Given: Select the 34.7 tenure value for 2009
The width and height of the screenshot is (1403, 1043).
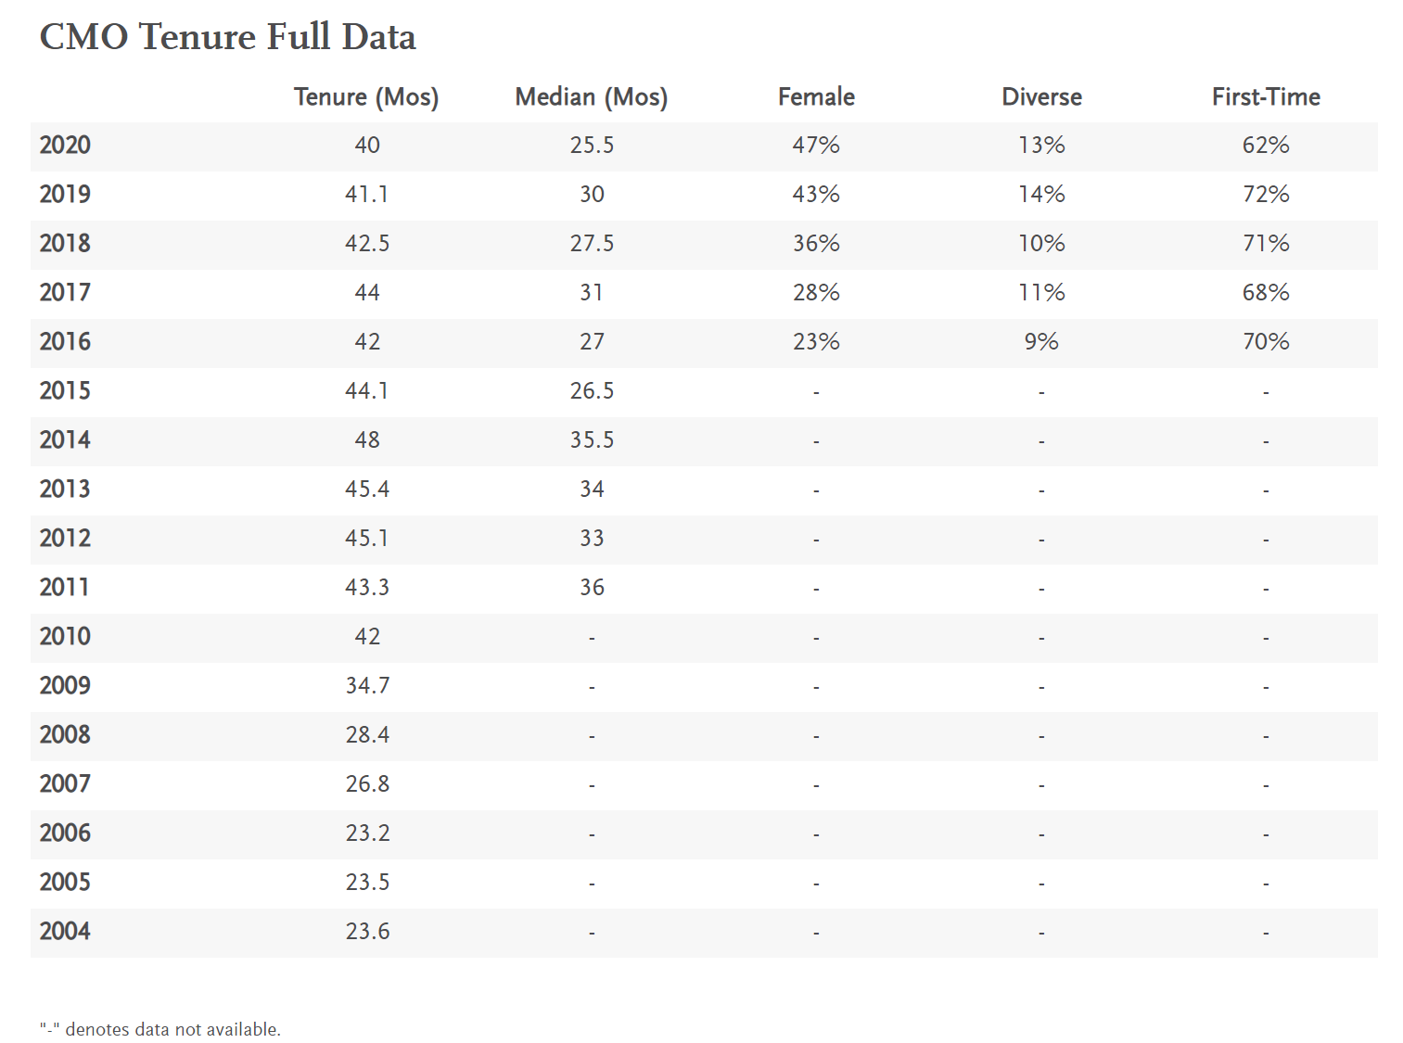Looking at the screenshot, I should tap(367, 686).
